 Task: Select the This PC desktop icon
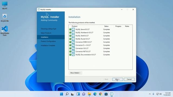5,5
